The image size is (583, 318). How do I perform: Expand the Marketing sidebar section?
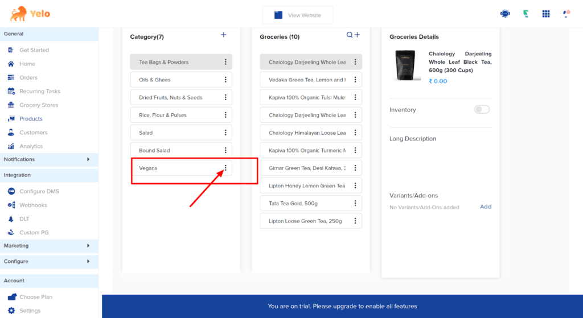(49, 246)
